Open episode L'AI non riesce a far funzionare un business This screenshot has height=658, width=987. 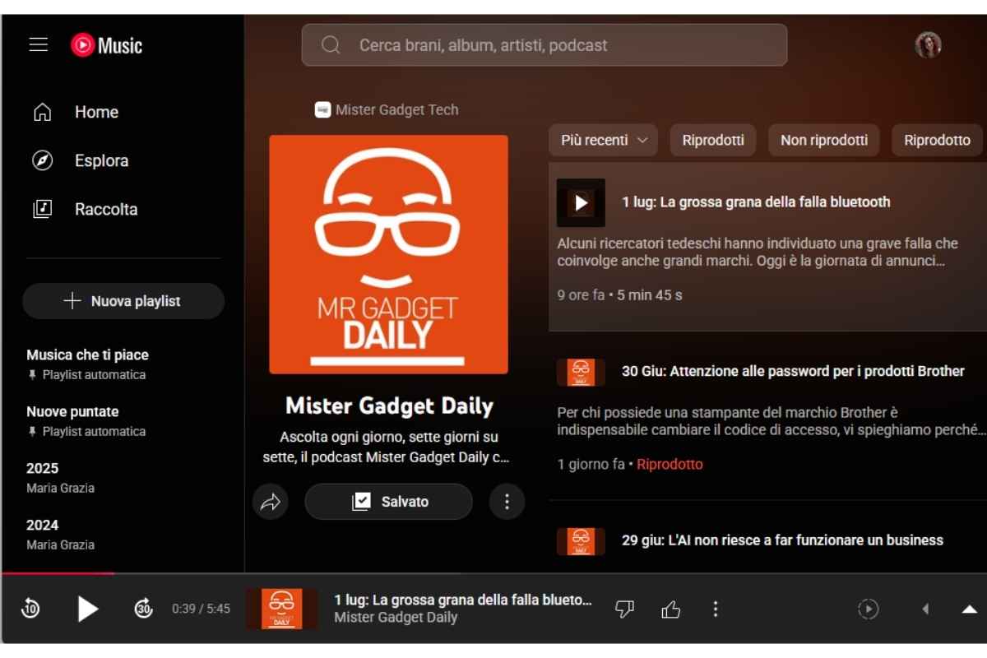[x=782, y=540]
